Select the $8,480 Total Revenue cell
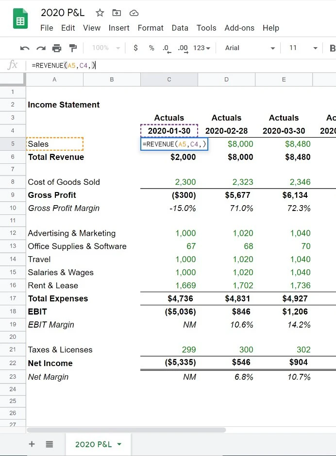This screenshot has height=456, width=336. [x=284, y=157]
